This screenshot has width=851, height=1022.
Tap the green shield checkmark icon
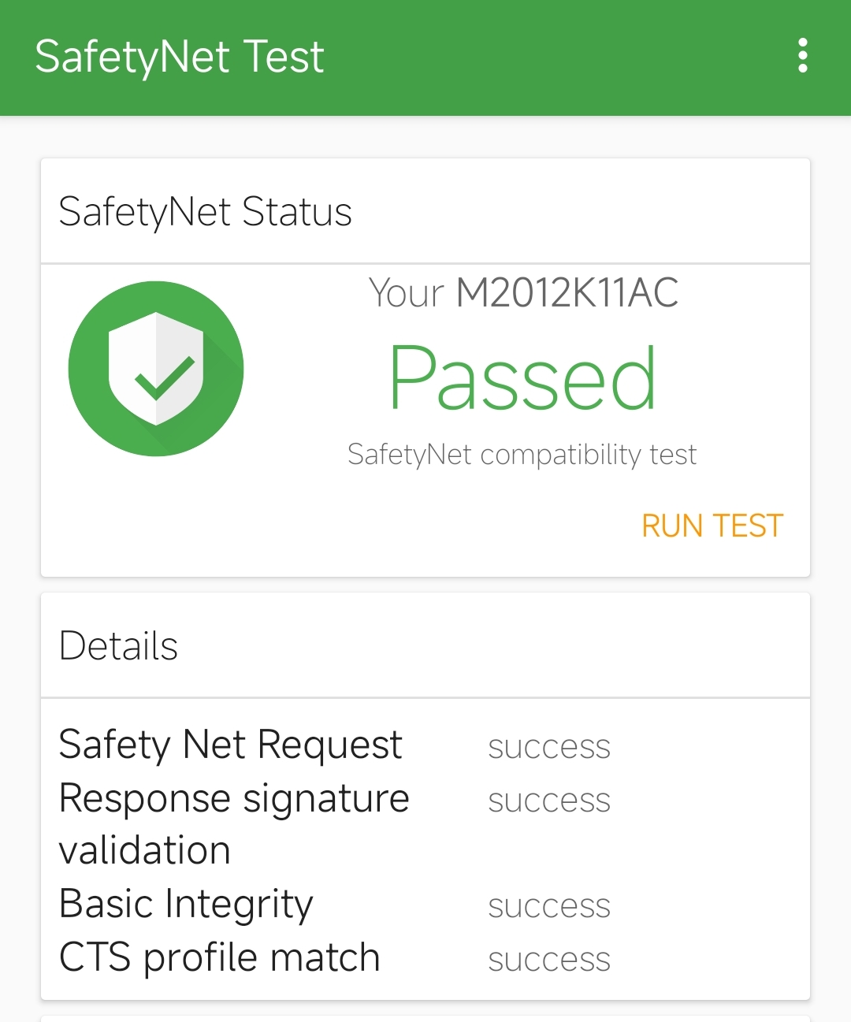(156, 369)
